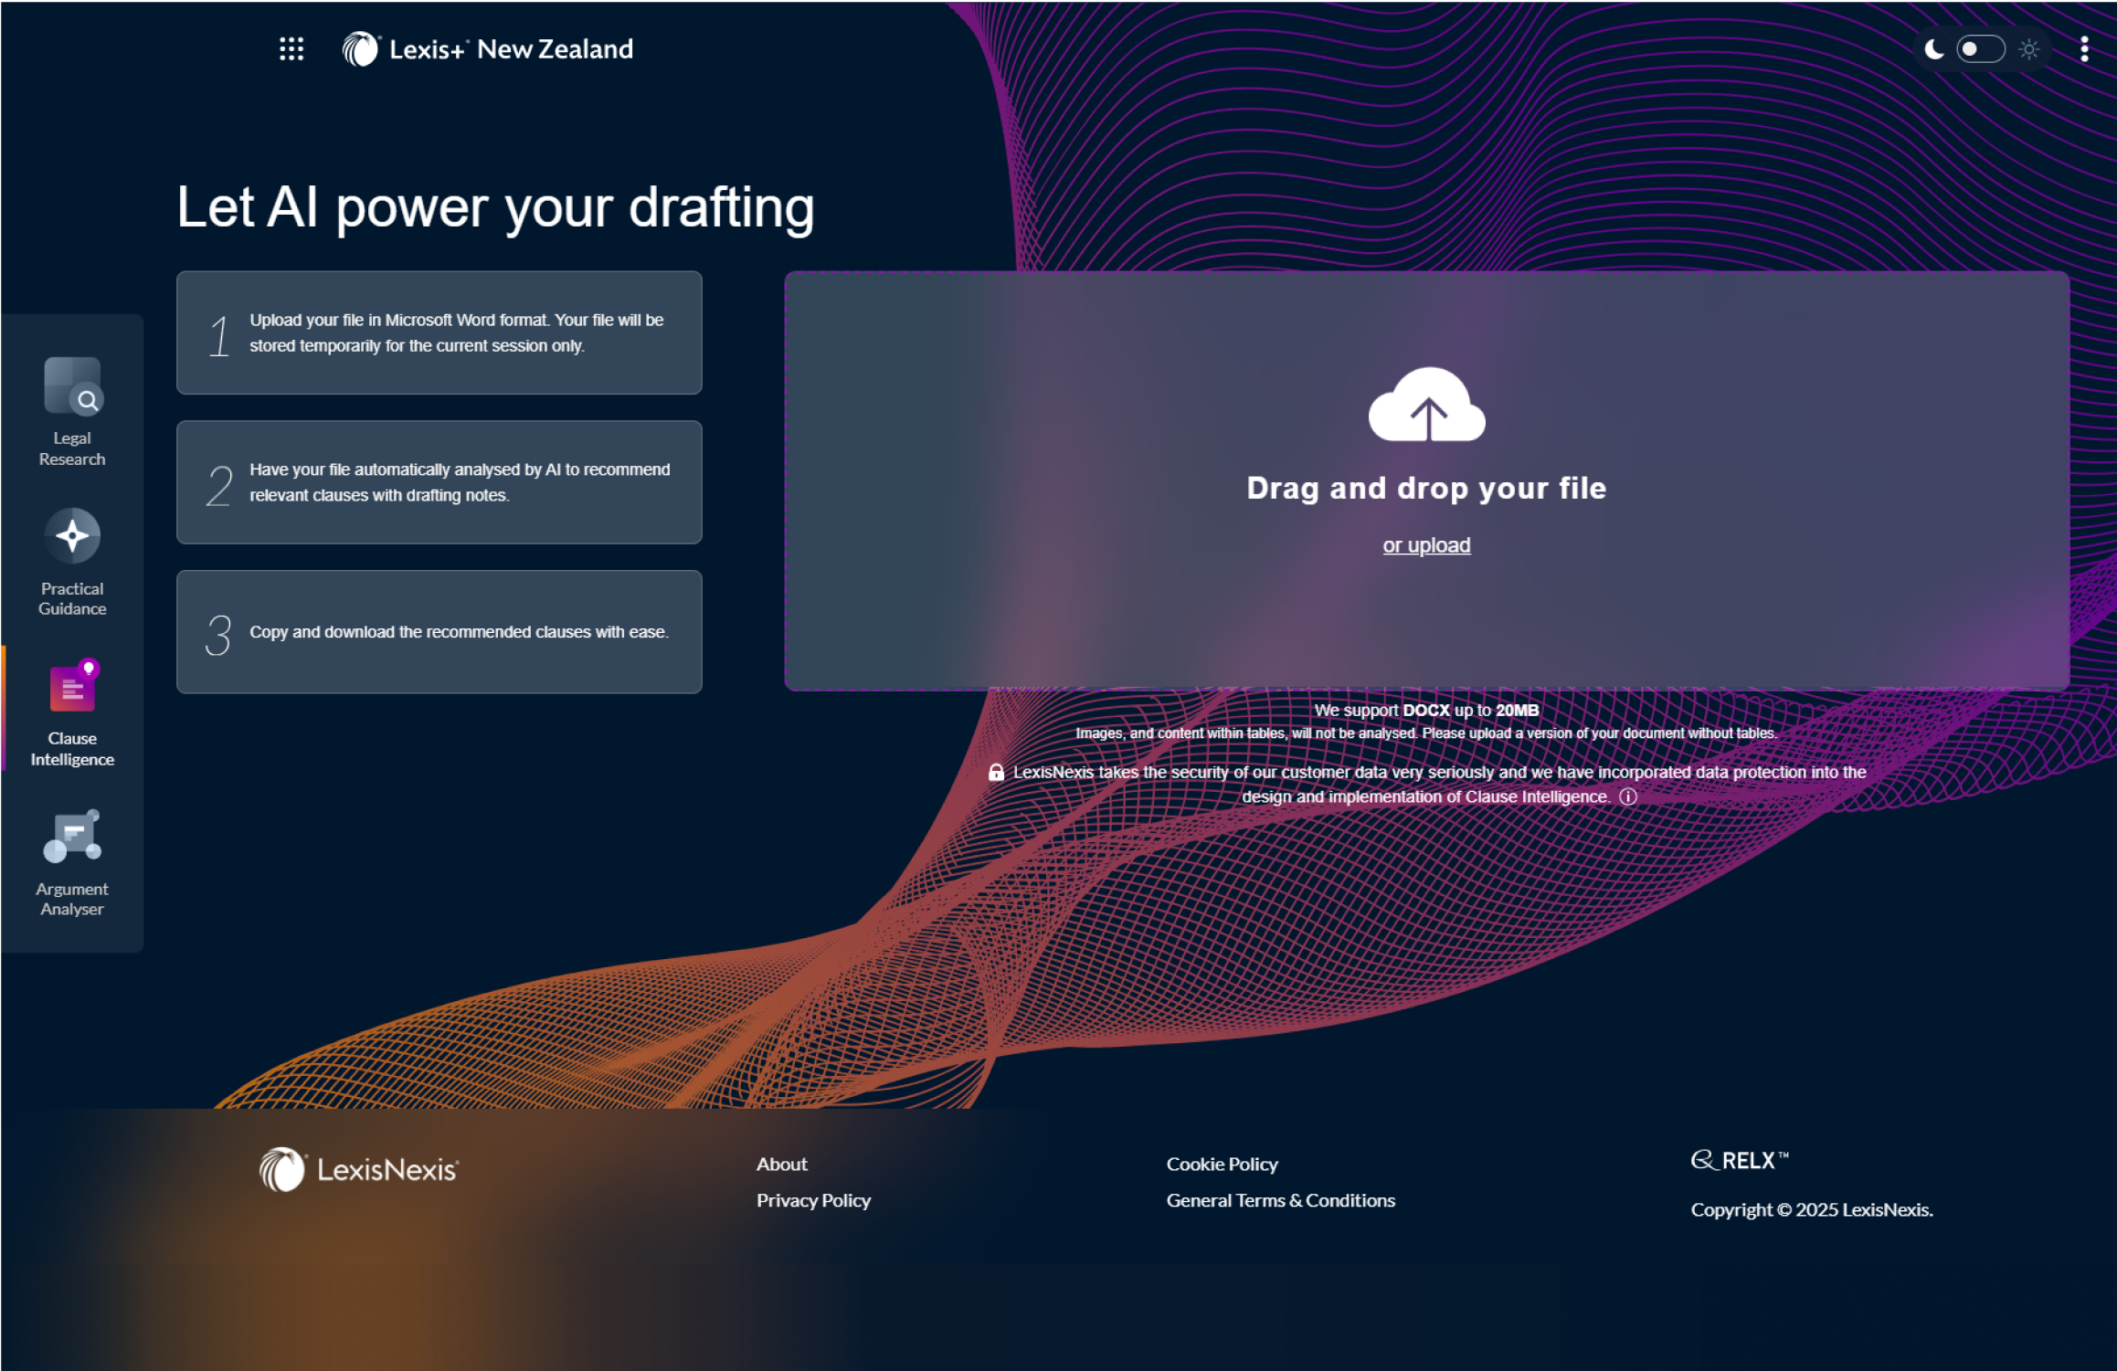Open the three-dot more options menu
The image size is (2117, 1371).
coord(2084,49)
